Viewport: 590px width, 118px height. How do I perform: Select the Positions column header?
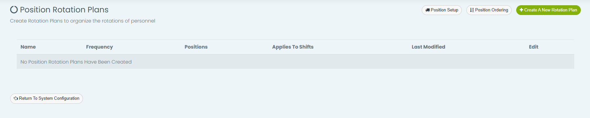[196, 47]
